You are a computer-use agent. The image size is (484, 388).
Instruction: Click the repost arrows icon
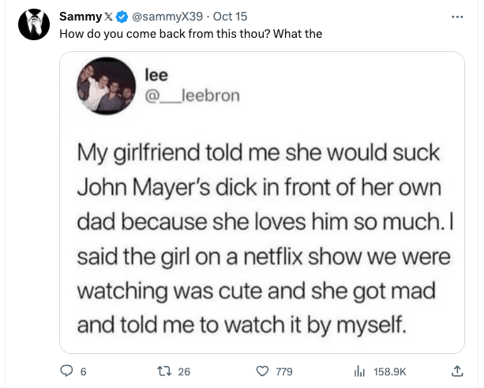tap(164, 371)
